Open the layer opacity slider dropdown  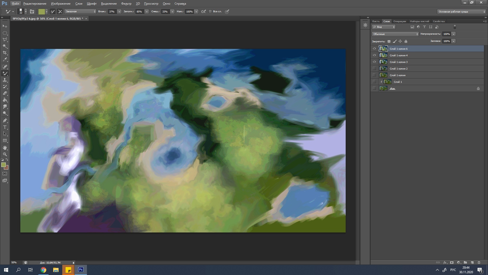tap(453, 34)
